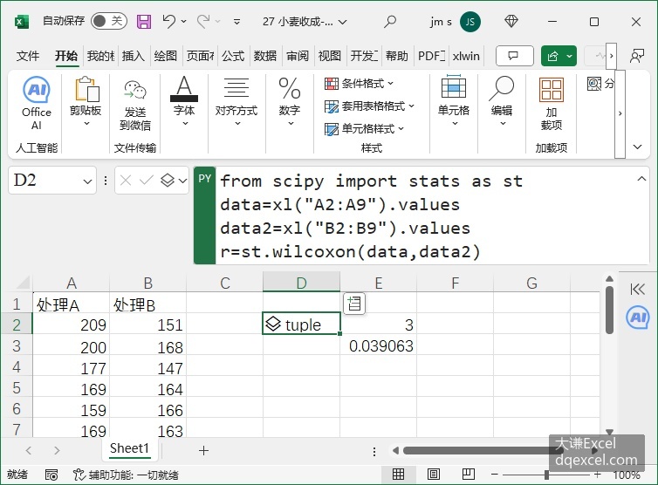The width and height of the screenshot is (658, 485).
Task: Click the Redo arrow icon
Action: (x=203, y=21)
